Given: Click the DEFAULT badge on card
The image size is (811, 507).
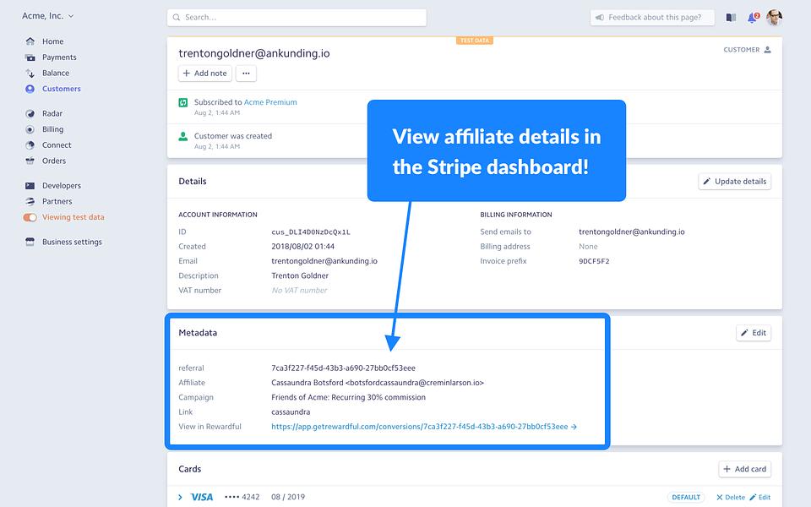Looking at the screenshot, I should (x=686, y=497).
